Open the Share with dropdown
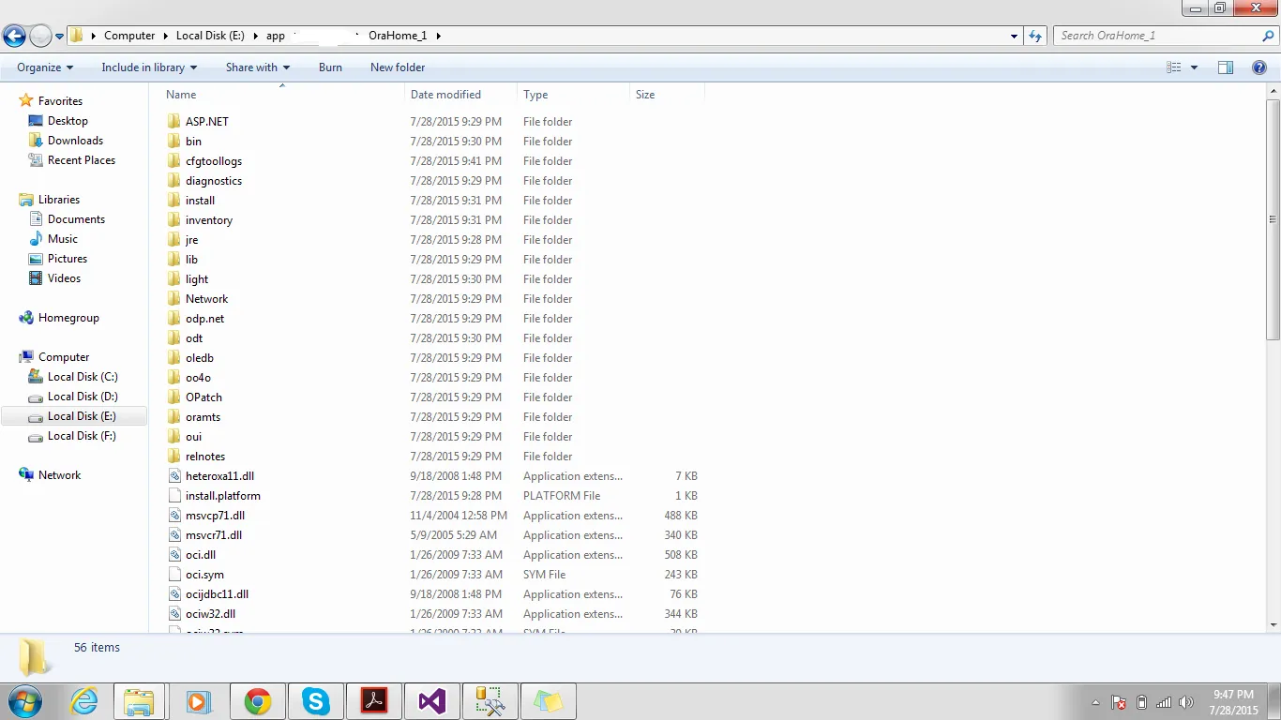Viewport: 1281px width, 720px height. coord(258,67)
